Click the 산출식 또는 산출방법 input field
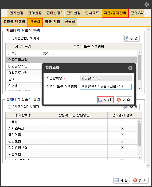Image resolution: width=152 pixels, height=187 pixels. (x=106, y=87)
